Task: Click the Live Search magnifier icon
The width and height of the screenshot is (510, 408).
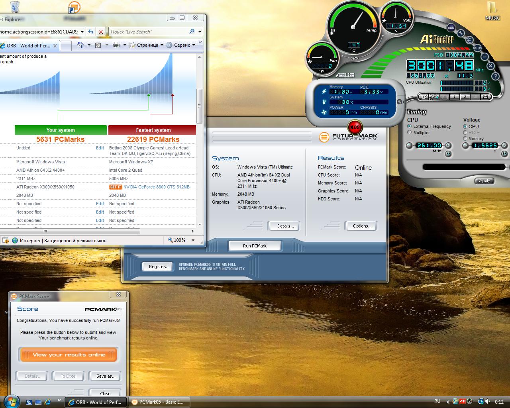Action: 192,32
